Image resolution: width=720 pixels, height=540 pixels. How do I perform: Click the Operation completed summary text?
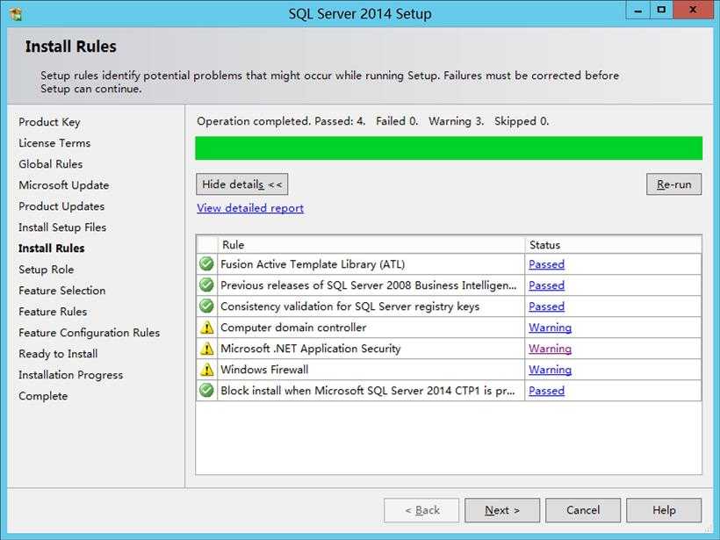click(x=373, y=121)
